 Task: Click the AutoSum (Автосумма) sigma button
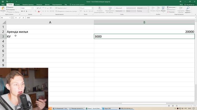pyautogui.click(x=171, y=7)
